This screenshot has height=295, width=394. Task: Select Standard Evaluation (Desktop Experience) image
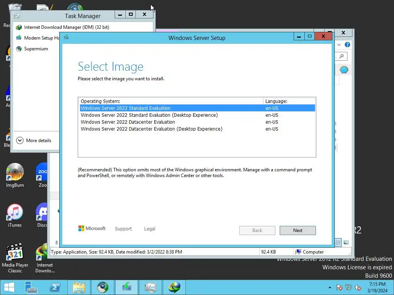click(x=197, y=115)
